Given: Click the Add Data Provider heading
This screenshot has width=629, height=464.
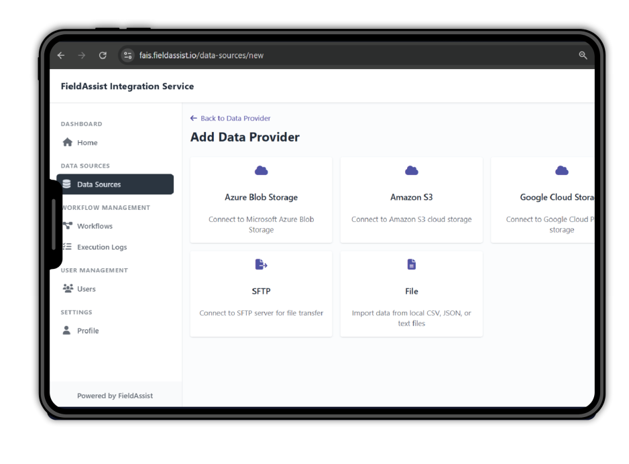Looking at the screenshot, I should pyautogui.click(x=245, y=137).
